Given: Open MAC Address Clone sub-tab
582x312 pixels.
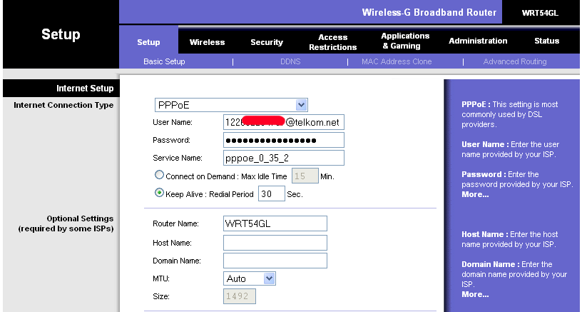Looking at the screenshot, I should [397, 61].
